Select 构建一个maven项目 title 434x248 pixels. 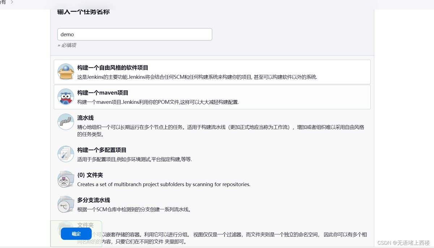point(103,93)
